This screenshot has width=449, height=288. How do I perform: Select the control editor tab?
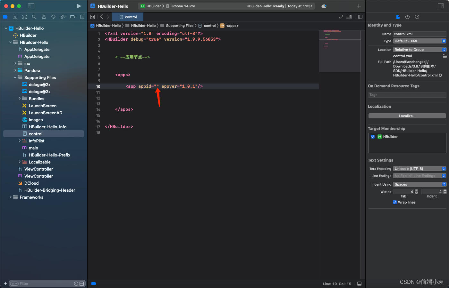(128, 17)
